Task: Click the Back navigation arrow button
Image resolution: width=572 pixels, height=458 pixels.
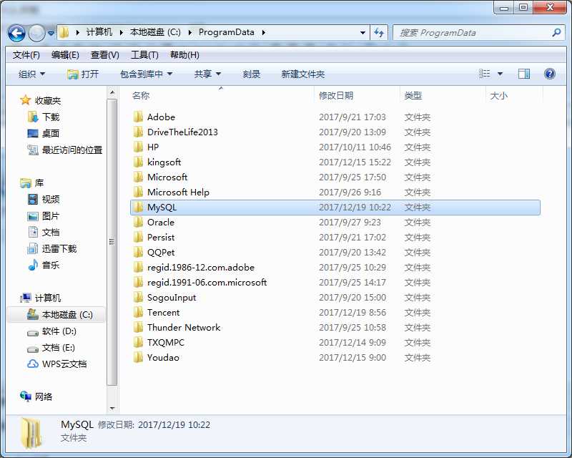Action: pos(16,33)
